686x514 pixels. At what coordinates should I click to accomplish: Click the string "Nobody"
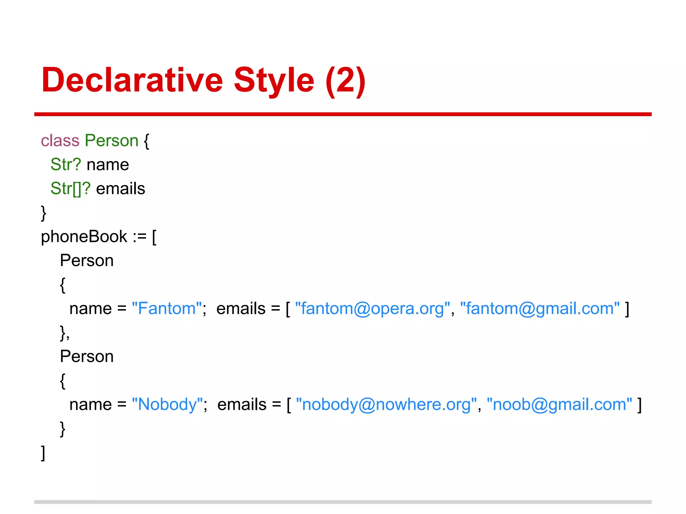point(167,404)
